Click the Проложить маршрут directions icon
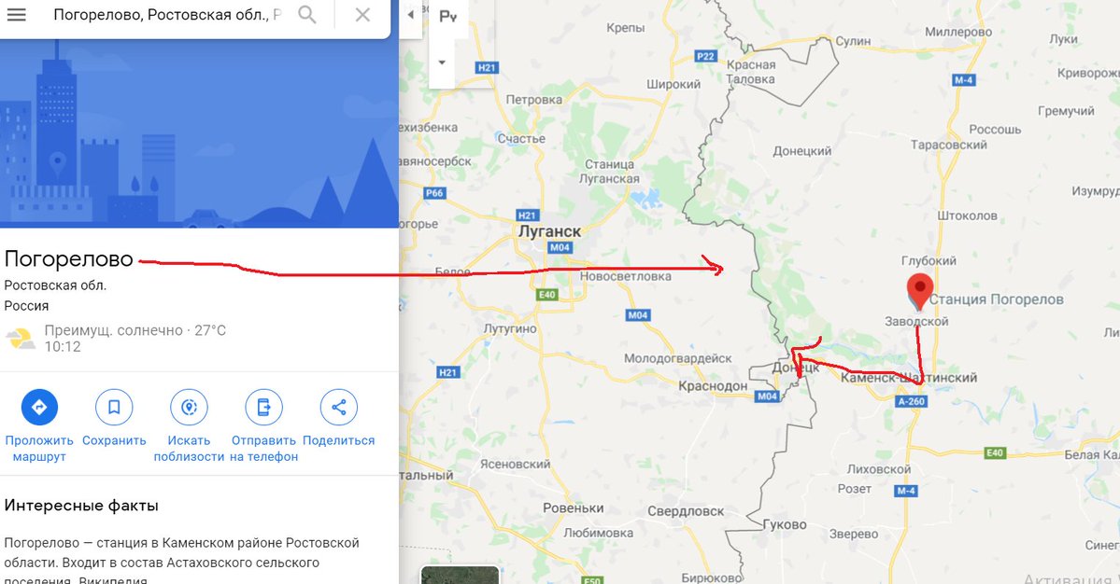The height and width of the screenshot is (584, 1120). coord(39,407)
